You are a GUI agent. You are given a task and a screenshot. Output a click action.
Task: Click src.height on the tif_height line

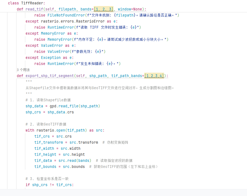[x=74, y=154]
